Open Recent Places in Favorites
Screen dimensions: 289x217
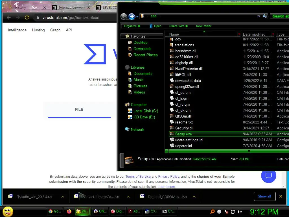point(145,55)
